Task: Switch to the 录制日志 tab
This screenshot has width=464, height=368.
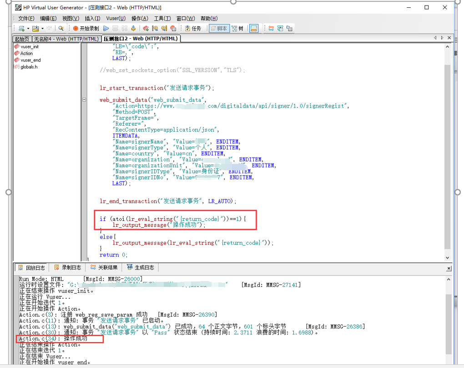Action: tap(68, 267)
